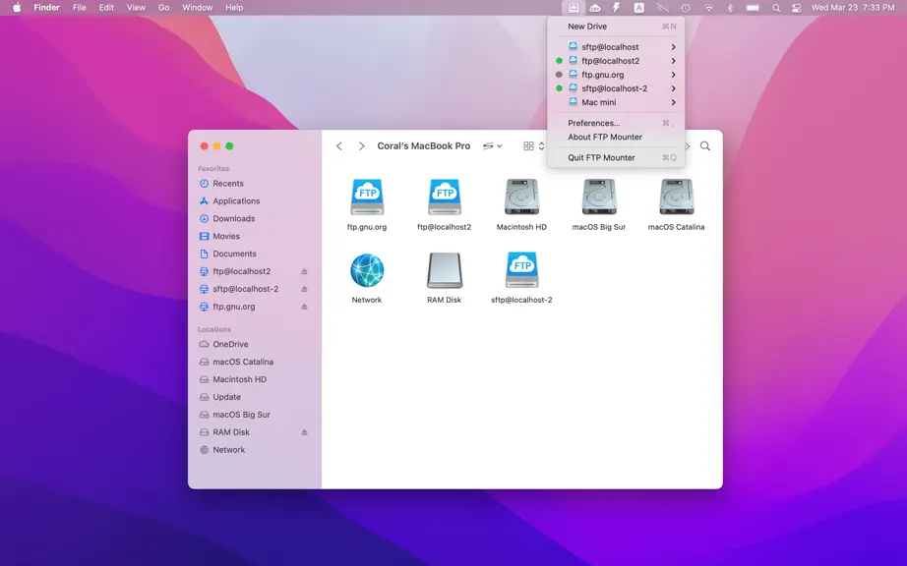This screenshot has width=907, height=566.
Task: Click the cloud icon in menu bar
Action: [594, 8]
